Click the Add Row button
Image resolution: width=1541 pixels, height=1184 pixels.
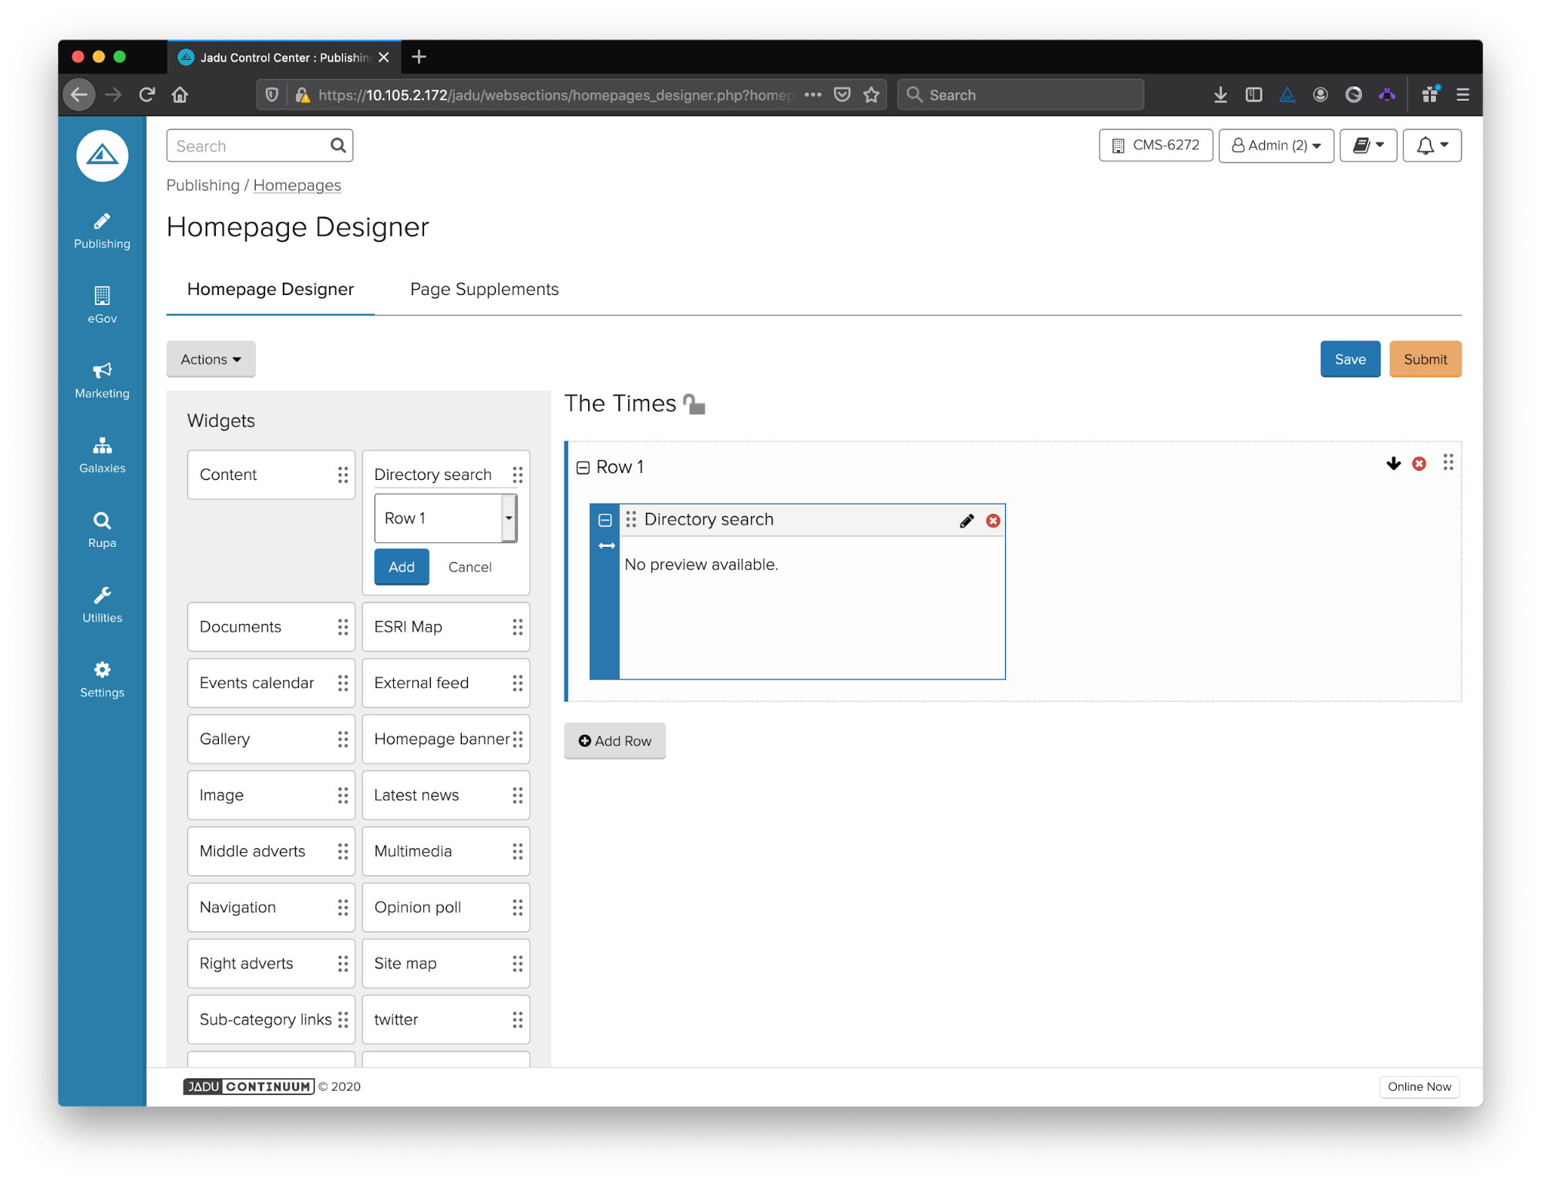[614, 741]
